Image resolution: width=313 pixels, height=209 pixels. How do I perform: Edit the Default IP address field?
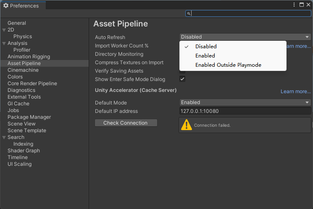(245, 111)
